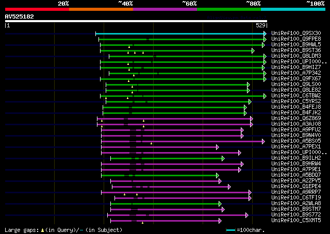The width and height of the screenshot is (330, 234).
Task: Click the cyan alignment bar for Q9SX30
Action: (181, 34)
